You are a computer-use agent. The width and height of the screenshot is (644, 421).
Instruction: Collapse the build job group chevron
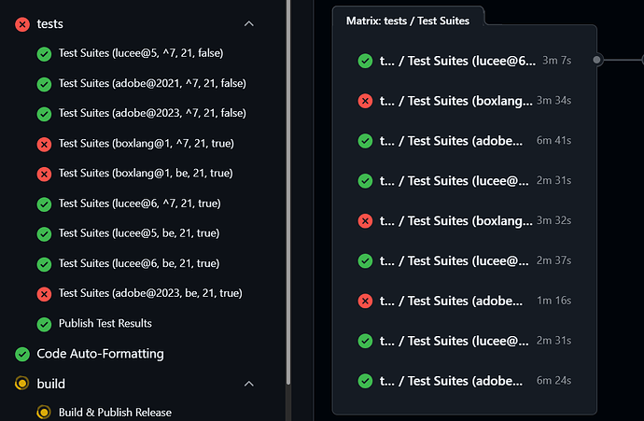click(x=249, y=384)
